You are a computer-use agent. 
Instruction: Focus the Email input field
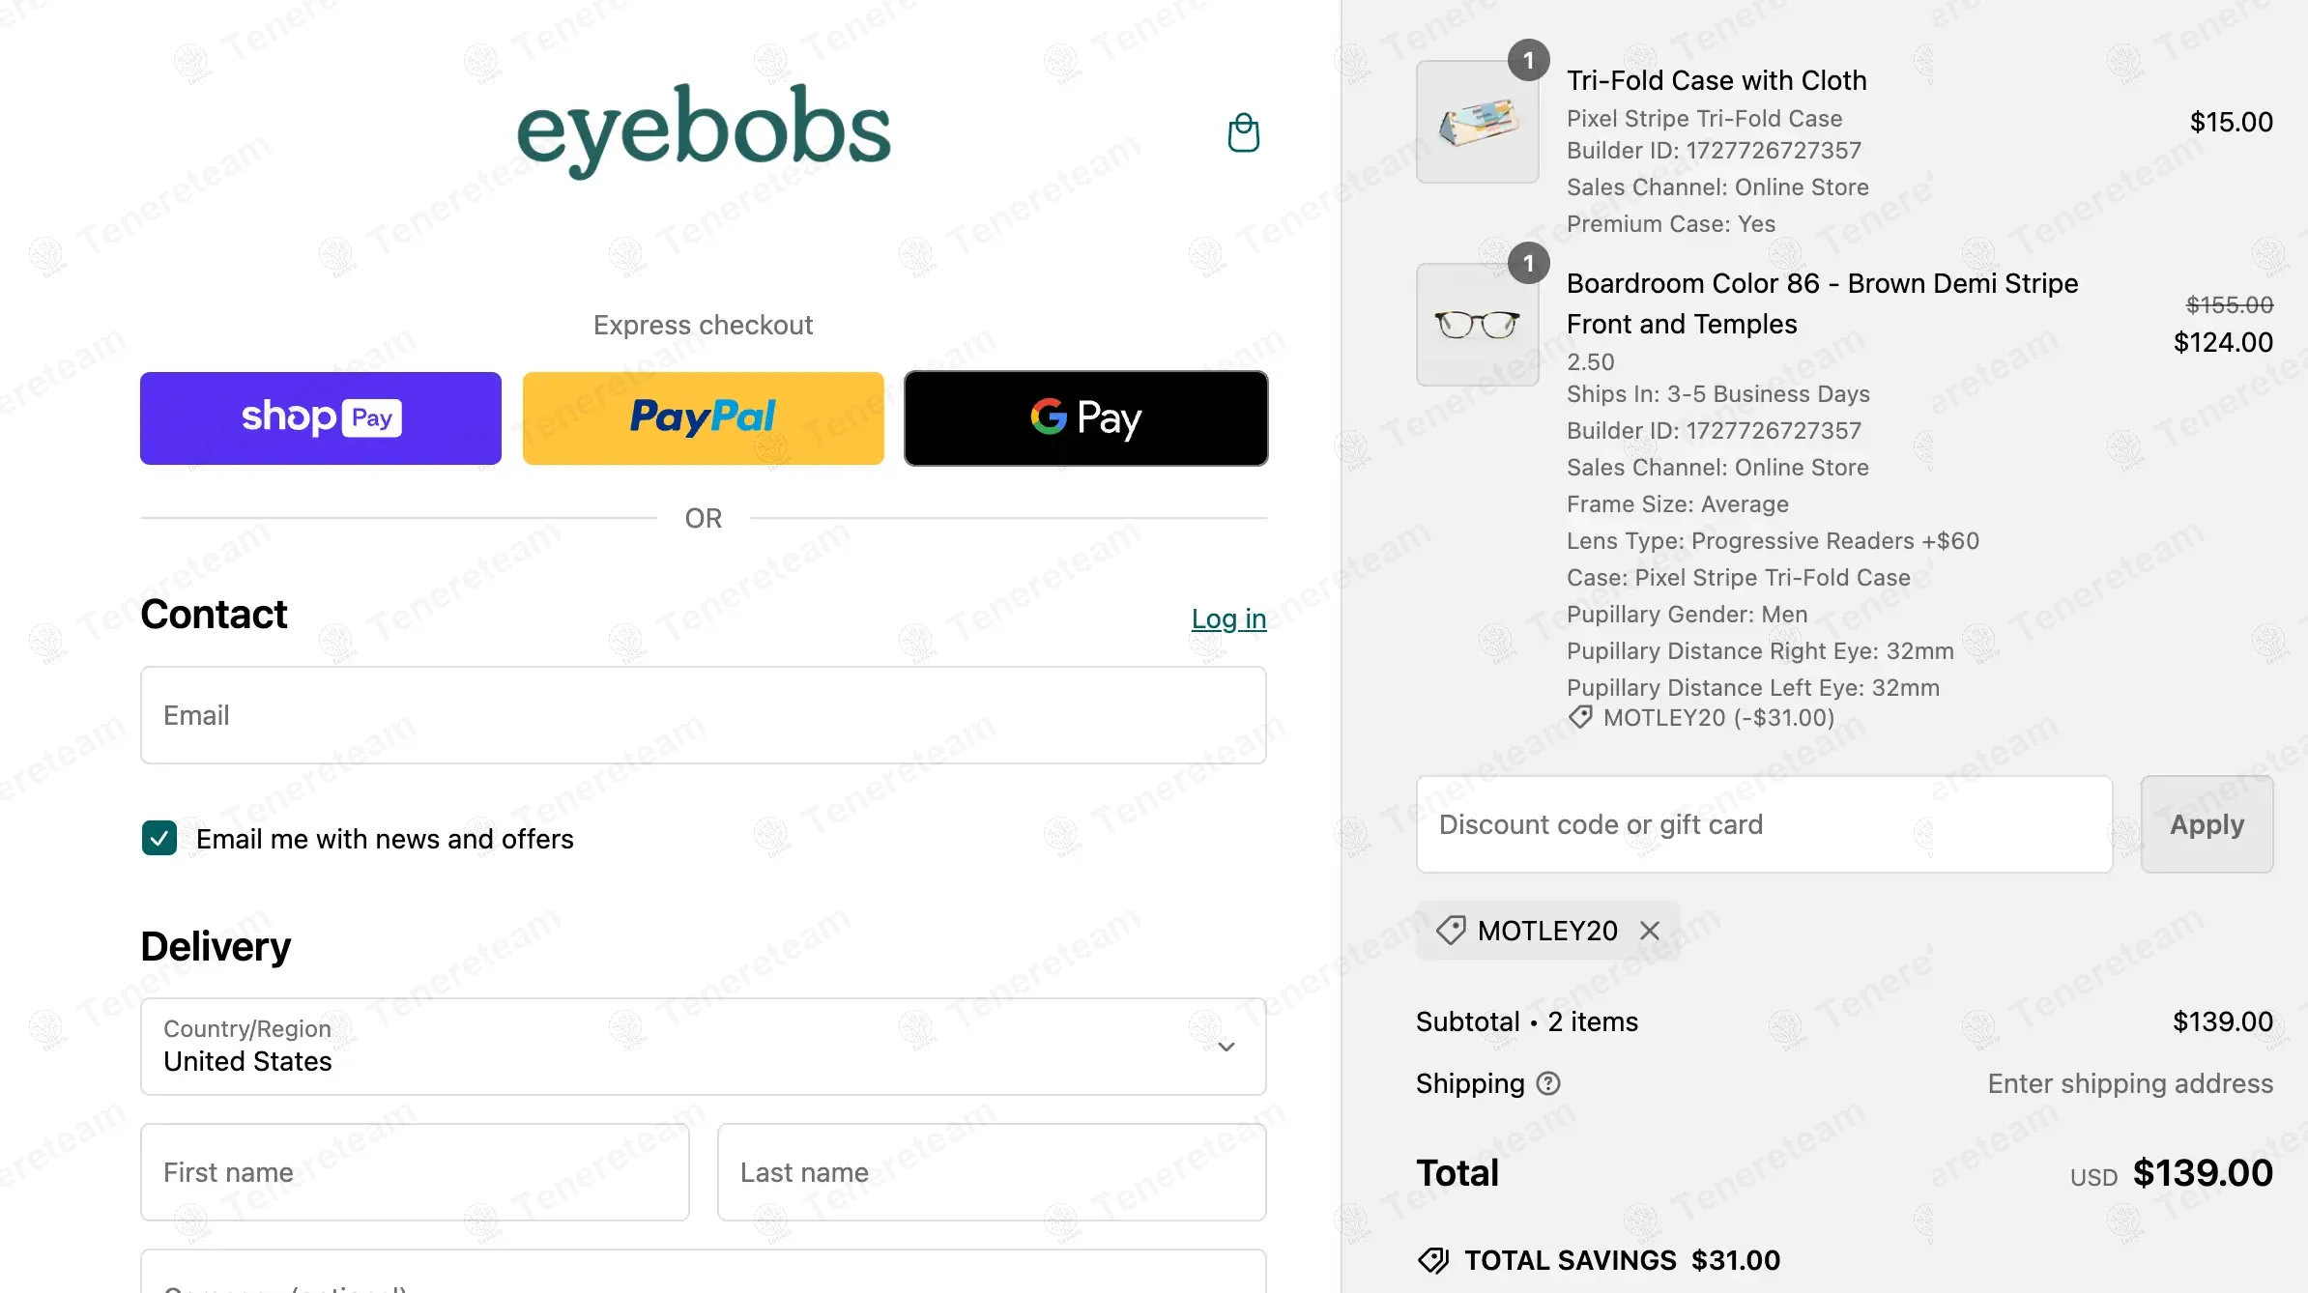[703, 715]
